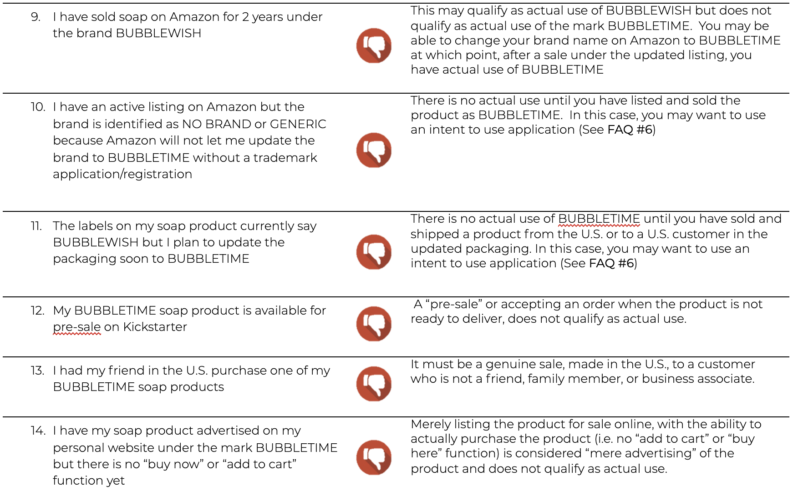Click the thumbs-down icon in row 14
793x491 pixels.
pos(374,457)
